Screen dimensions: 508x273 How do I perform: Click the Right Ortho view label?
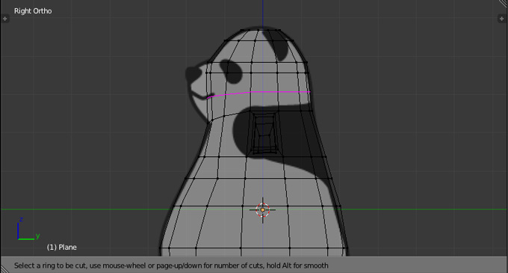(x=33, y=11)
